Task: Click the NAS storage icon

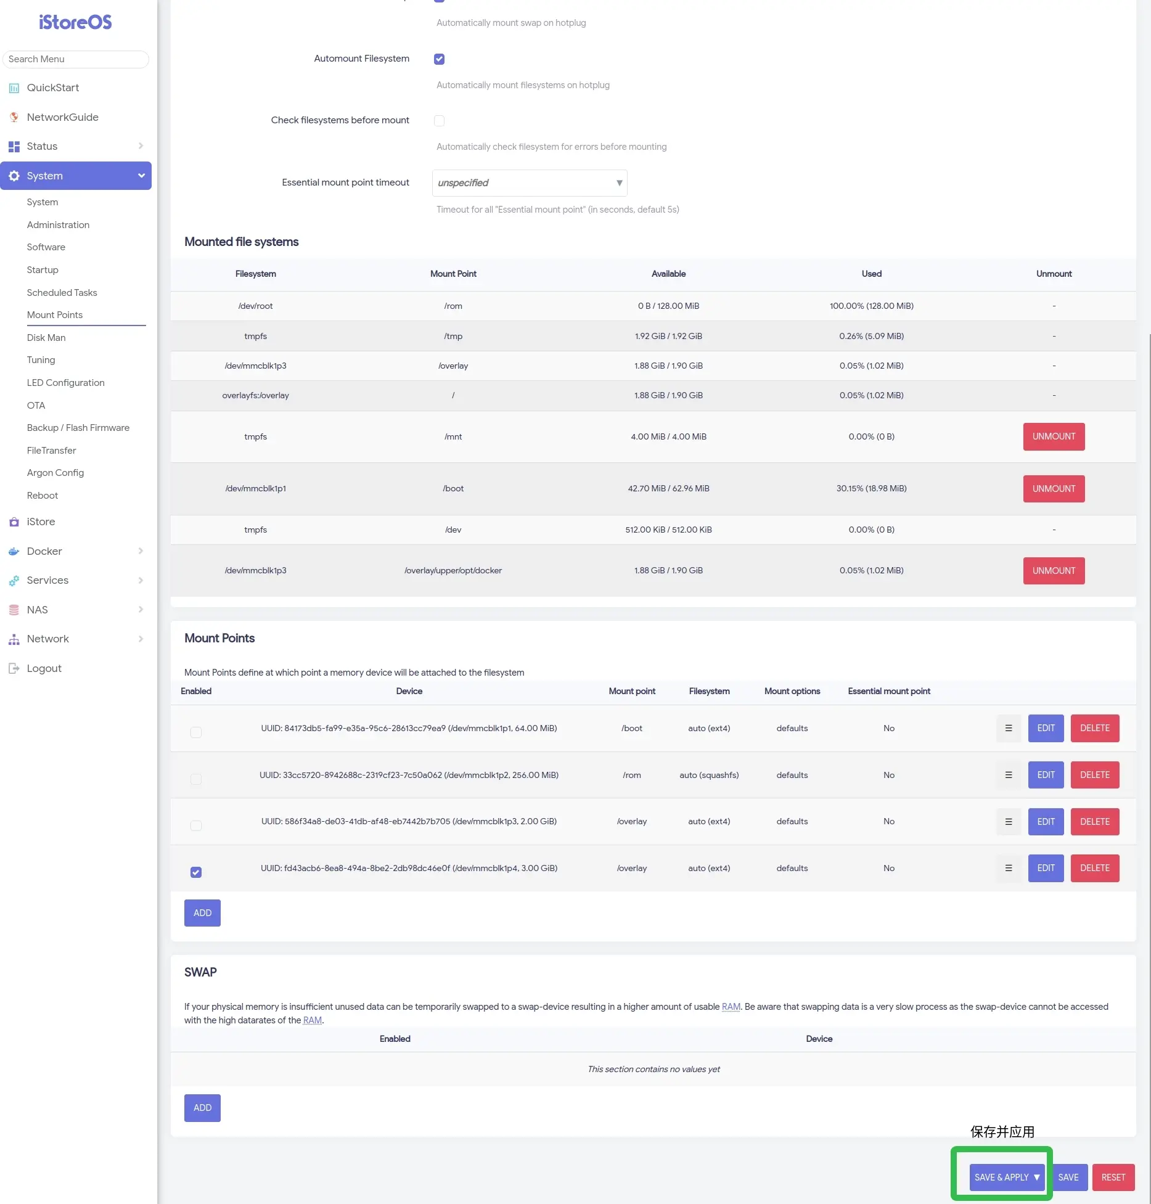Action: pyautogui.click(x=14, y=610)
